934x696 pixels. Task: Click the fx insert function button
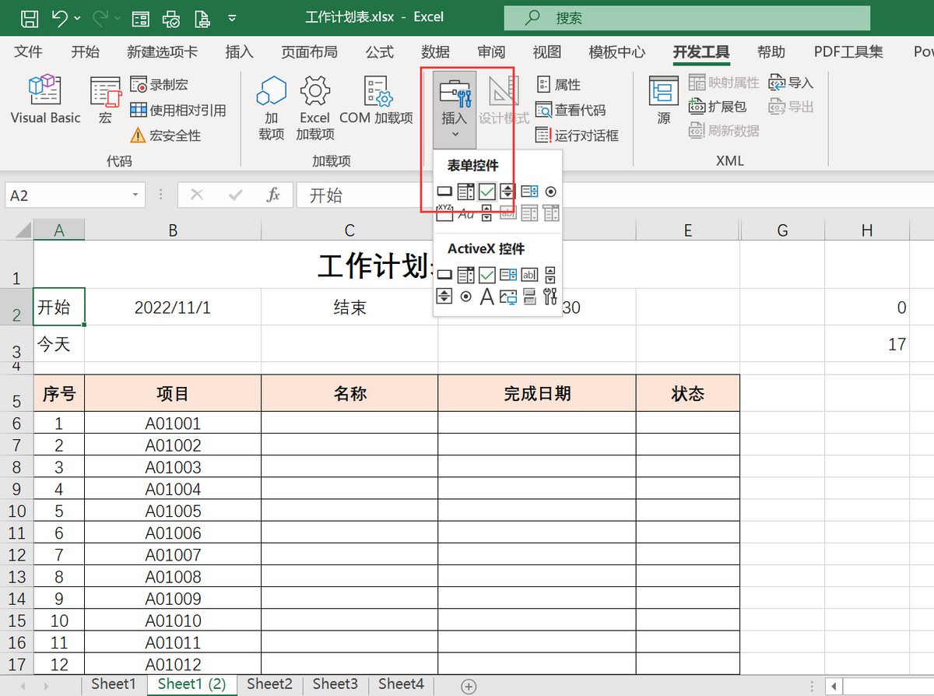273,195
